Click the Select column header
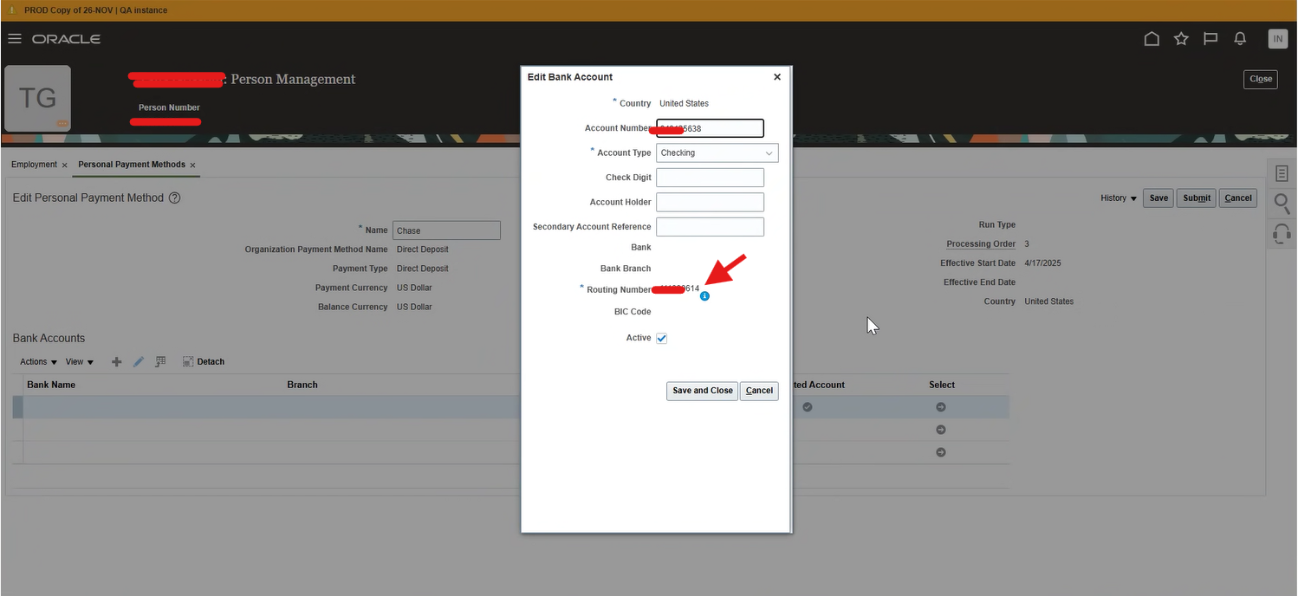 coord(942,385)
